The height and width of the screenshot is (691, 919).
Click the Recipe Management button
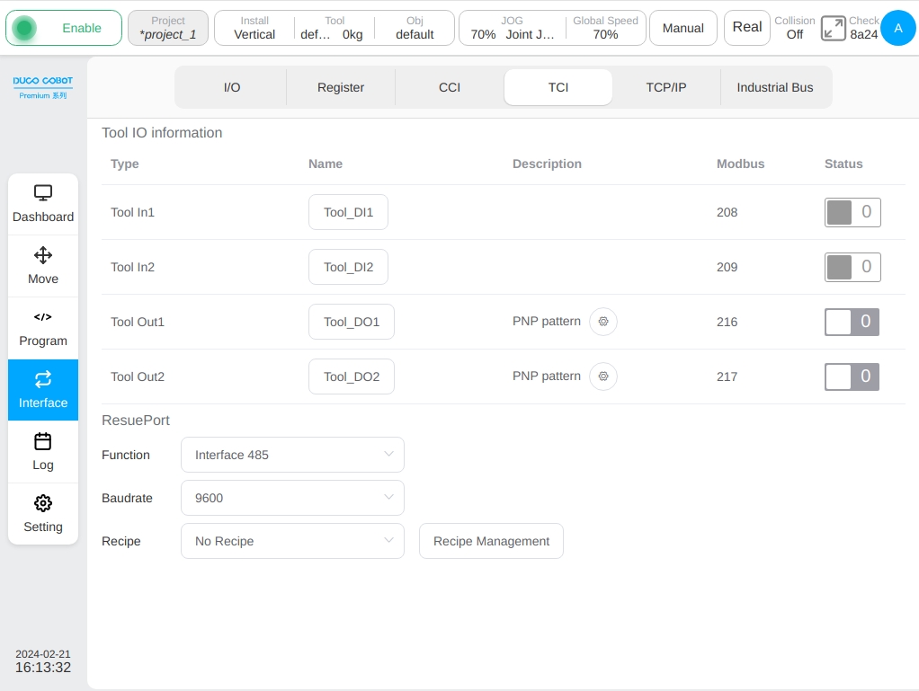pyautogui.click(x=491, y=541)
